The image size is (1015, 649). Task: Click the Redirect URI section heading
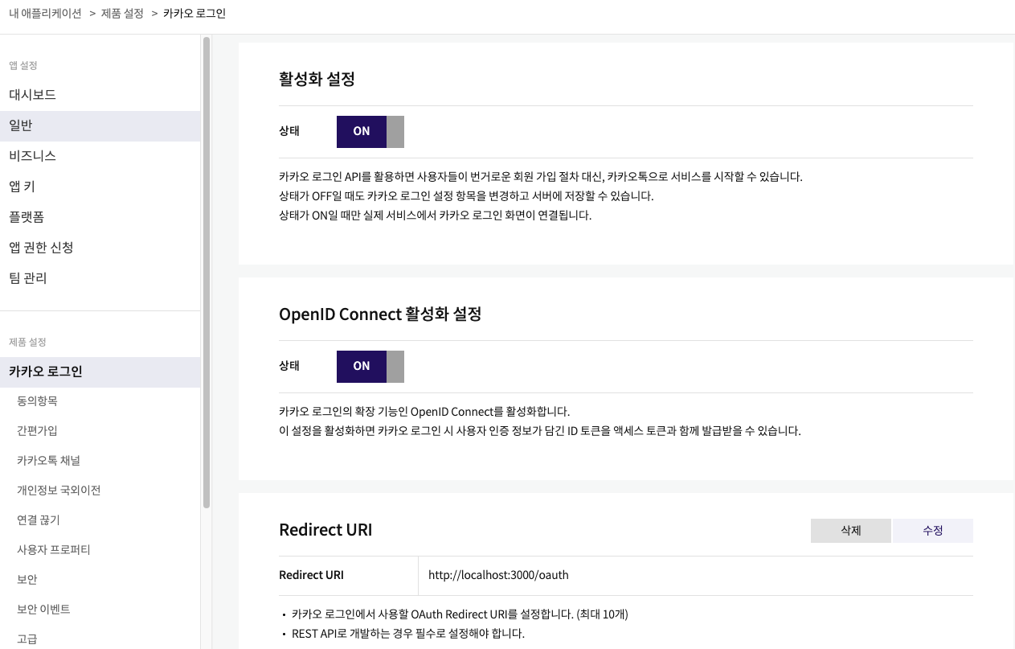(x=325, y=530)
